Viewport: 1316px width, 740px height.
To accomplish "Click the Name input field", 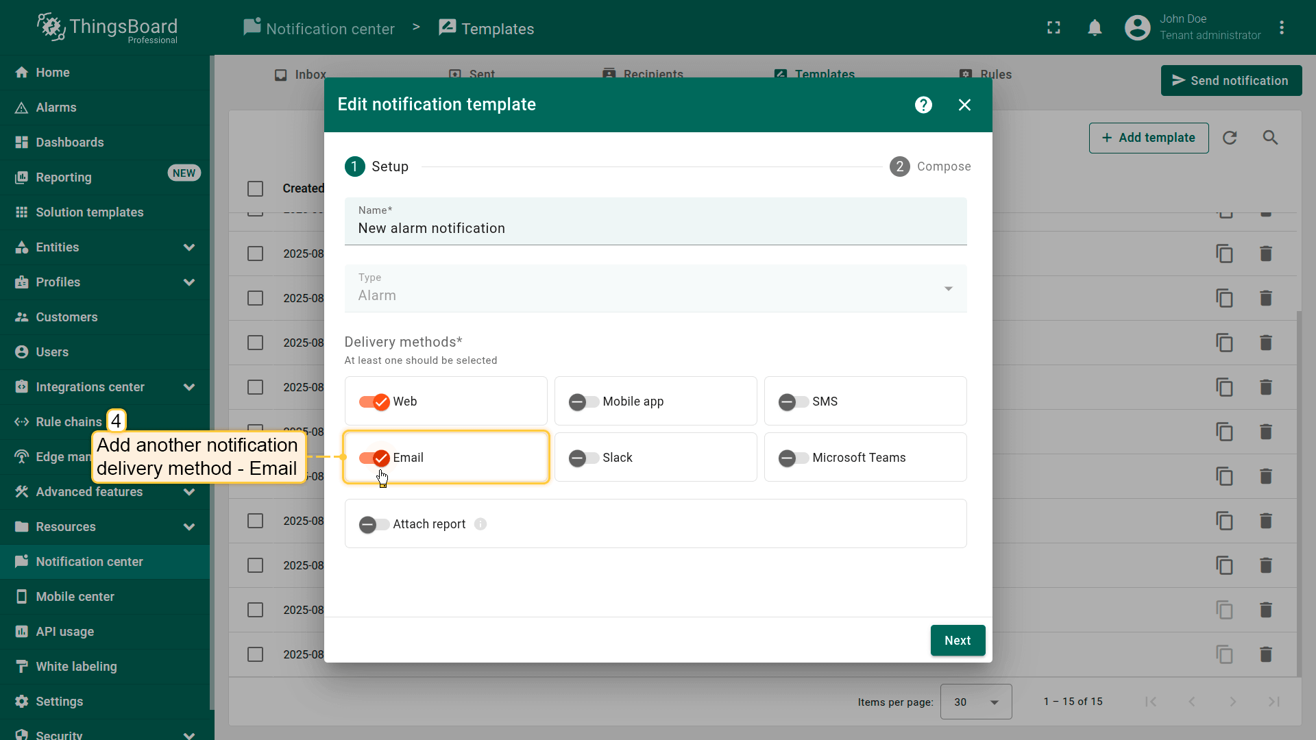I will coord(655,228).
